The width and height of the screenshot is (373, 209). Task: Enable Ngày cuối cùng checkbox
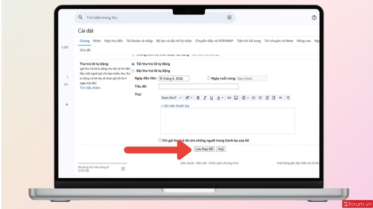click(209, 78)
